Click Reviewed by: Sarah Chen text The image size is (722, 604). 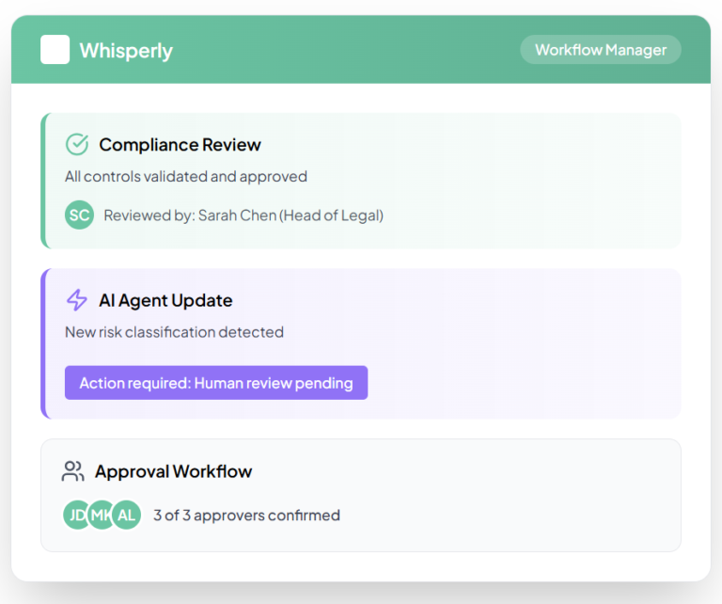pyautogui.click(x=243, y=215)
